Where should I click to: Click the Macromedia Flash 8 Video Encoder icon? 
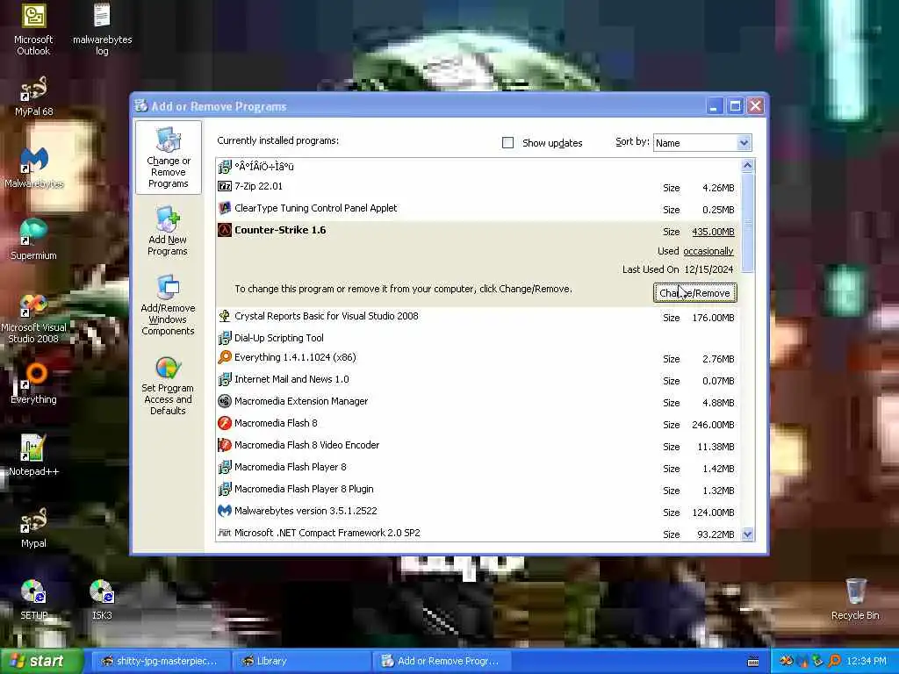pos(225,445)
